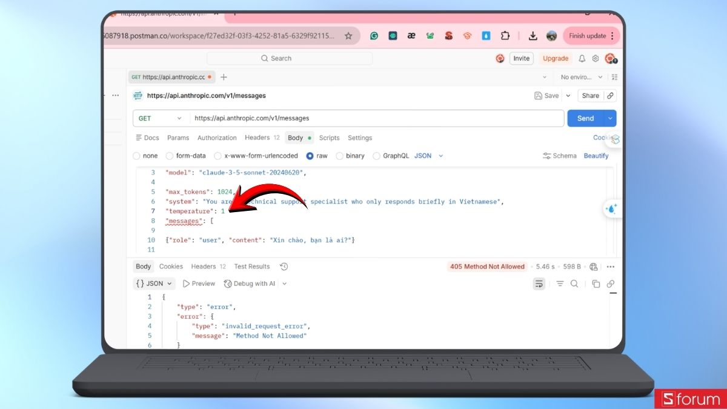Click the network globe icon in response bar
The width and height of the screenshot is (727, 409).
593,267
